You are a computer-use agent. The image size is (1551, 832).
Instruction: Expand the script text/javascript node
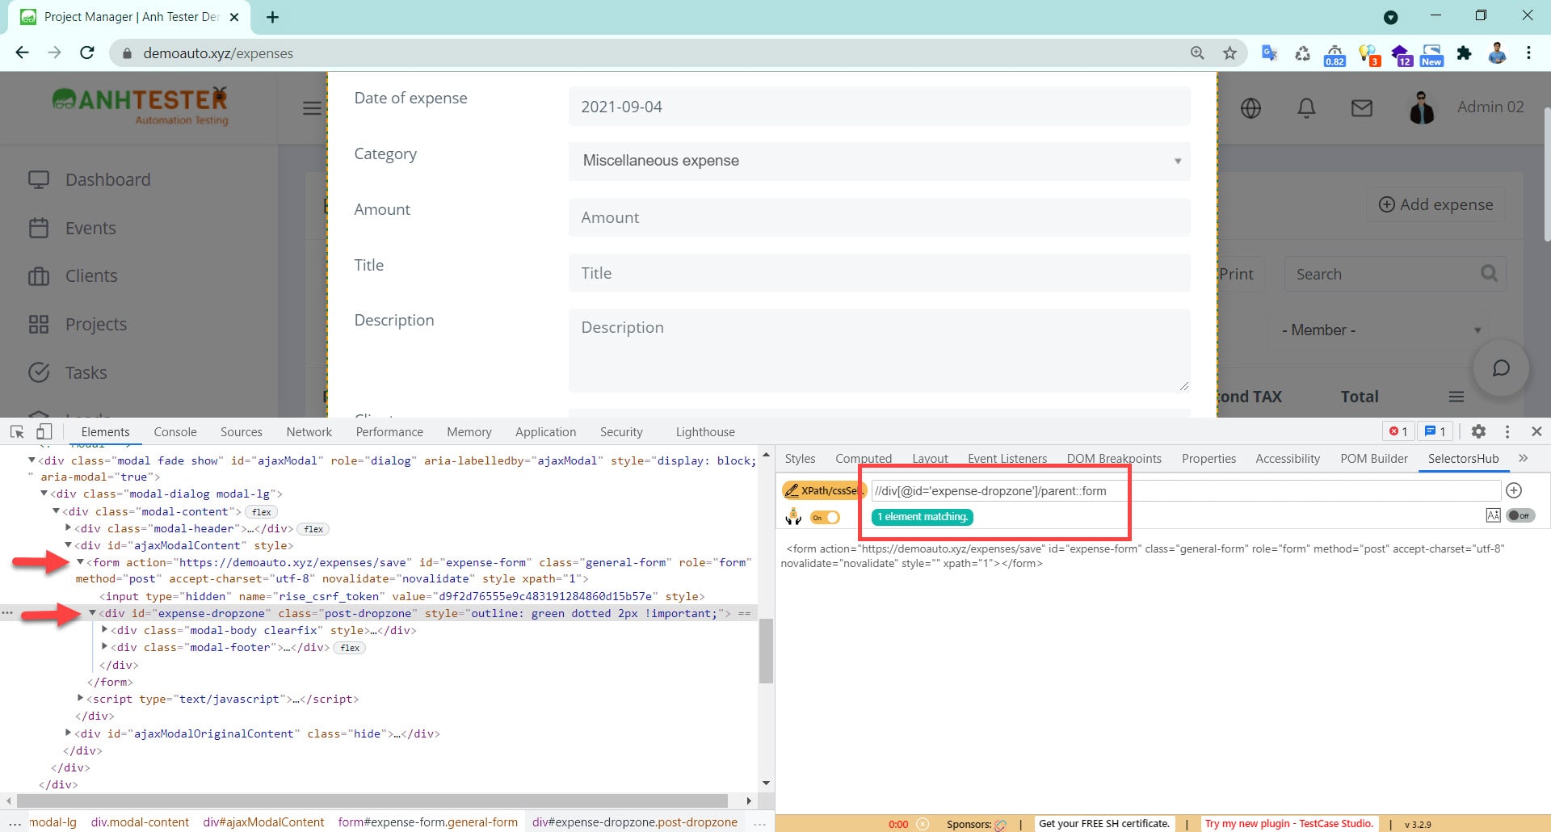tap(80, 699)
